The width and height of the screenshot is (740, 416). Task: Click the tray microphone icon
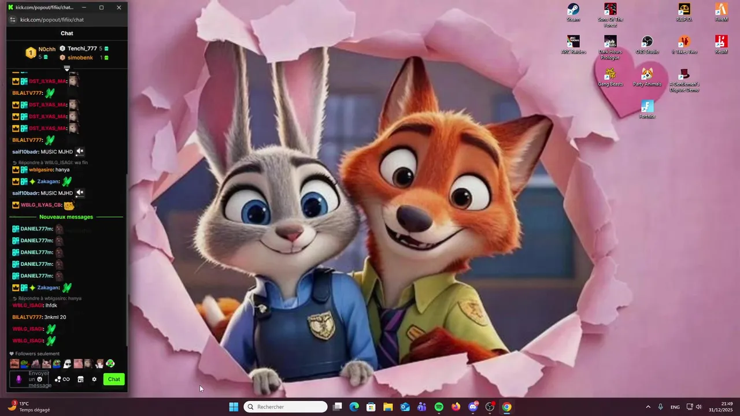click(x=660, y=407)
